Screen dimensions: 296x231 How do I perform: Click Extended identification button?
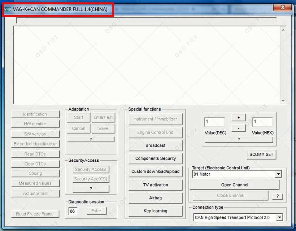(x=35, y=144)
